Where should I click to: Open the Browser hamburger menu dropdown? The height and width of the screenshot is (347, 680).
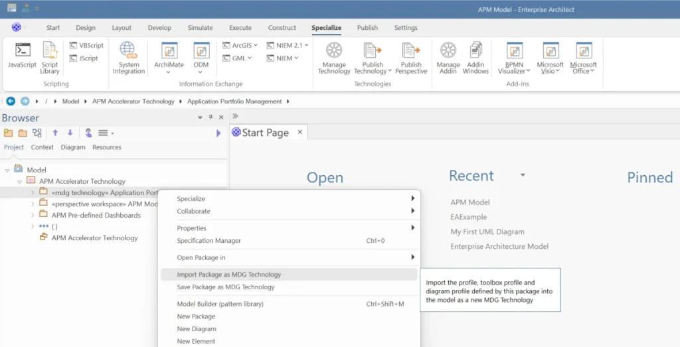[x=106, y=133]
